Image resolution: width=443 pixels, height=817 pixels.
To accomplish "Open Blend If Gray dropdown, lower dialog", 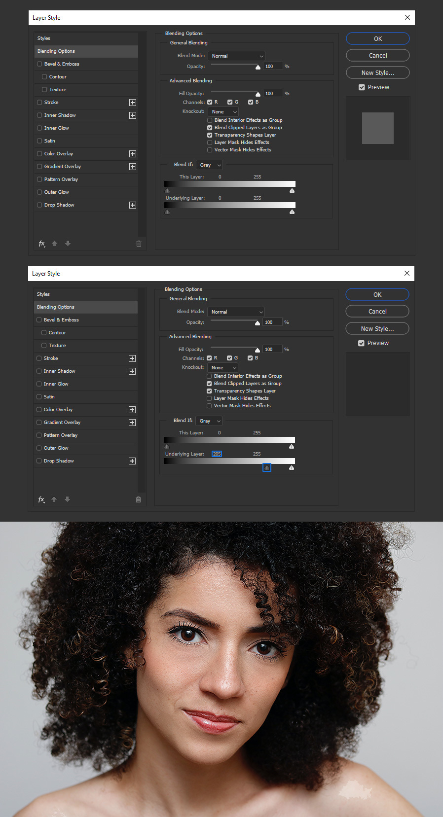I will click(209, 421).
